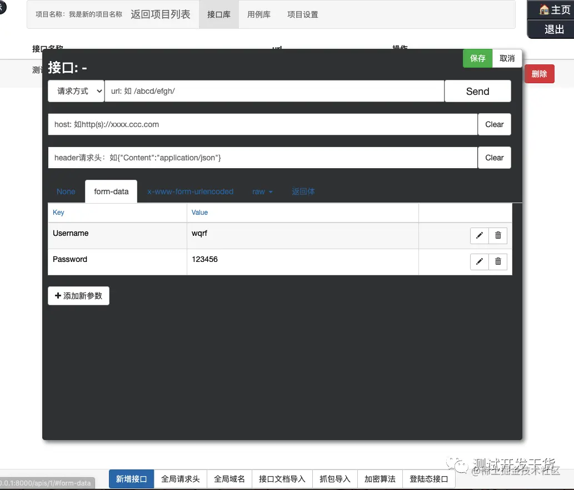Edit the Password parameter with pencil icon
Screen dimensions: 574x490
tap(479, 261)
